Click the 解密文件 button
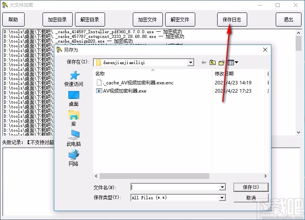The height and width of the screenshot is (220, 305). (x=180, y=20)
